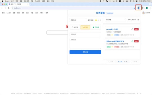
Task: Go to next page with 下一页
Action: click(x=135, y=62)
